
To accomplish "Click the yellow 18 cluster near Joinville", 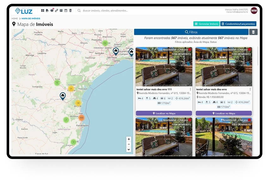I will 78,103.
